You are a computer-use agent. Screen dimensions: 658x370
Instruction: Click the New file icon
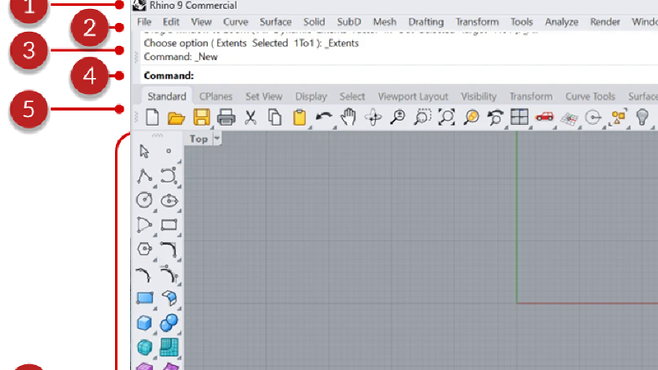(x=152, y=117)
